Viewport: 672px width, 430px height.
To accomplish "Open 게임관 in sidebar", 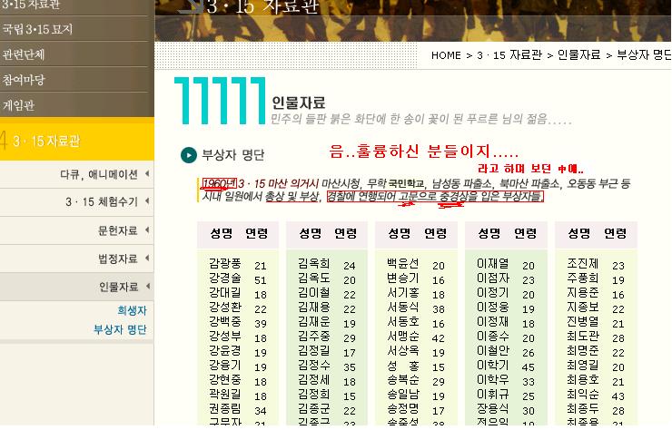I will click(x=18, y=105).
